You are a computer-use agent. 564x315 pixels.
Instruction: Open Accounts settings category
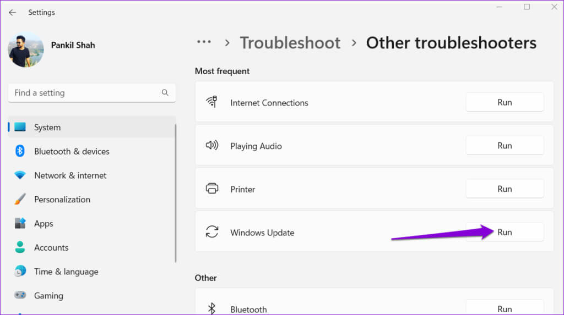coord(92,247)
